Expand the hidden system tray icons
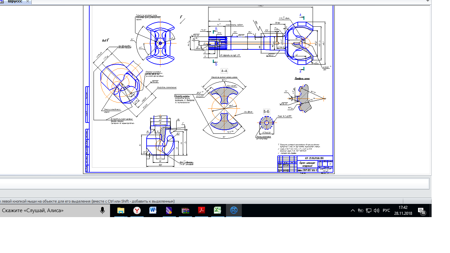 (352, 211)
